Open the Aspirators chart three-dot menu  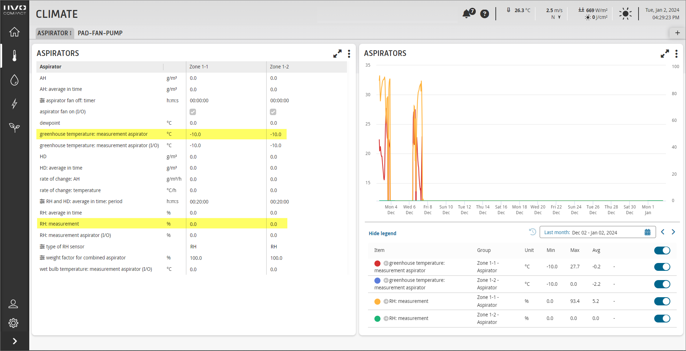click(676, 54)
